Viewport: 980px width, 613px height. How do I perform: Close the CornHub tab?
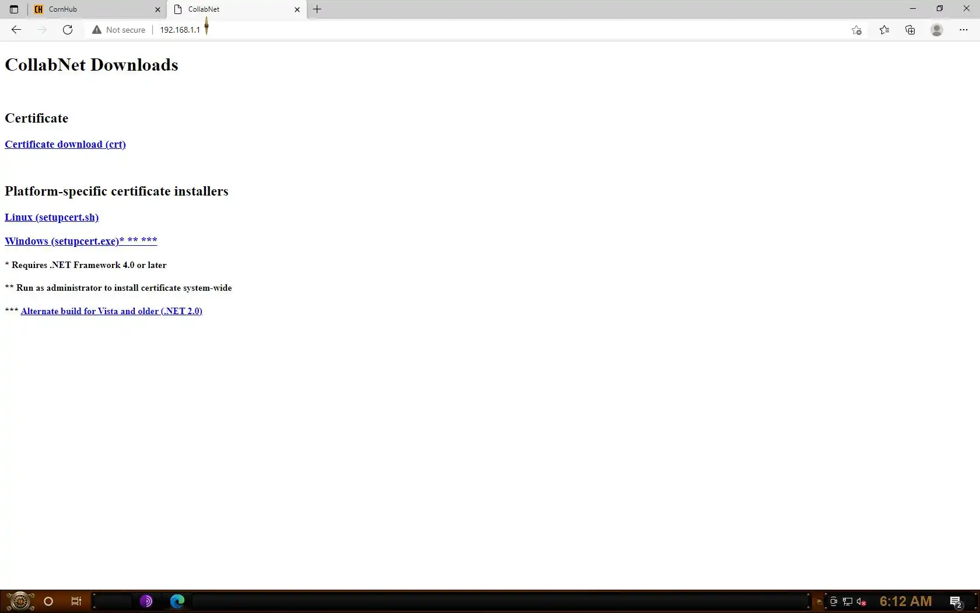[x=157, y=9]
